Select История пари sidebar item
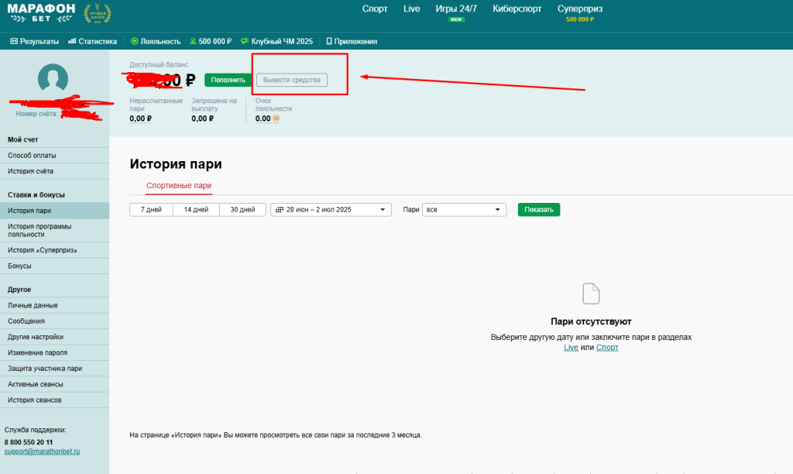This screenshot has height=474, width=793. point(55,211)
